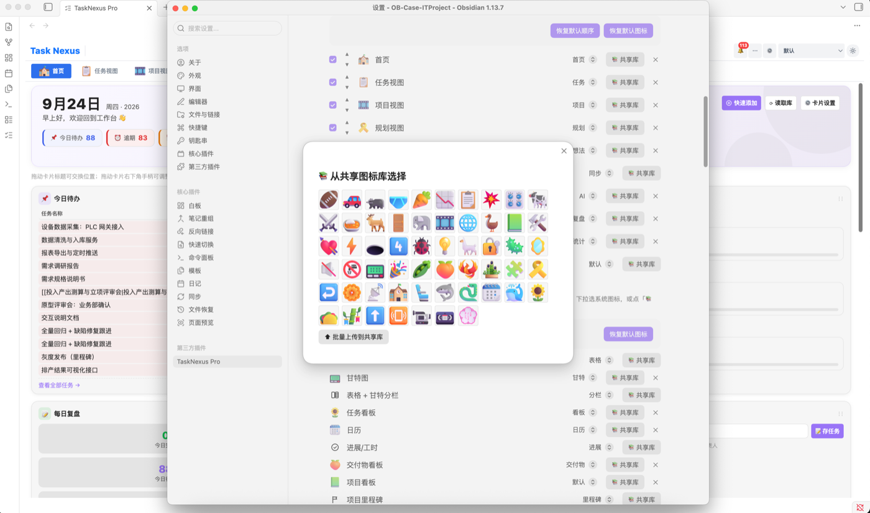Pick the shark icon
This screenshot has width=870, height=513.
[445, 293]
